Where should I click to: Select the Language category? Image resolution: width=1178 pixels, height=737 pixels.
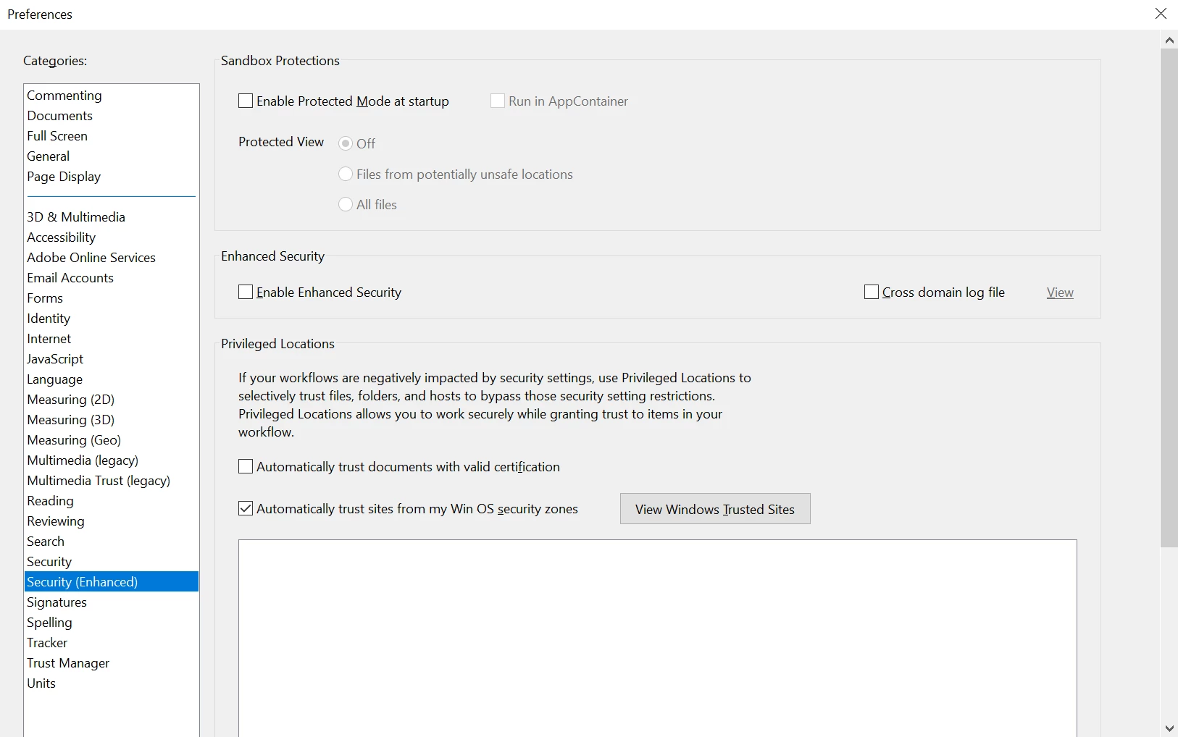coord(112,379)
